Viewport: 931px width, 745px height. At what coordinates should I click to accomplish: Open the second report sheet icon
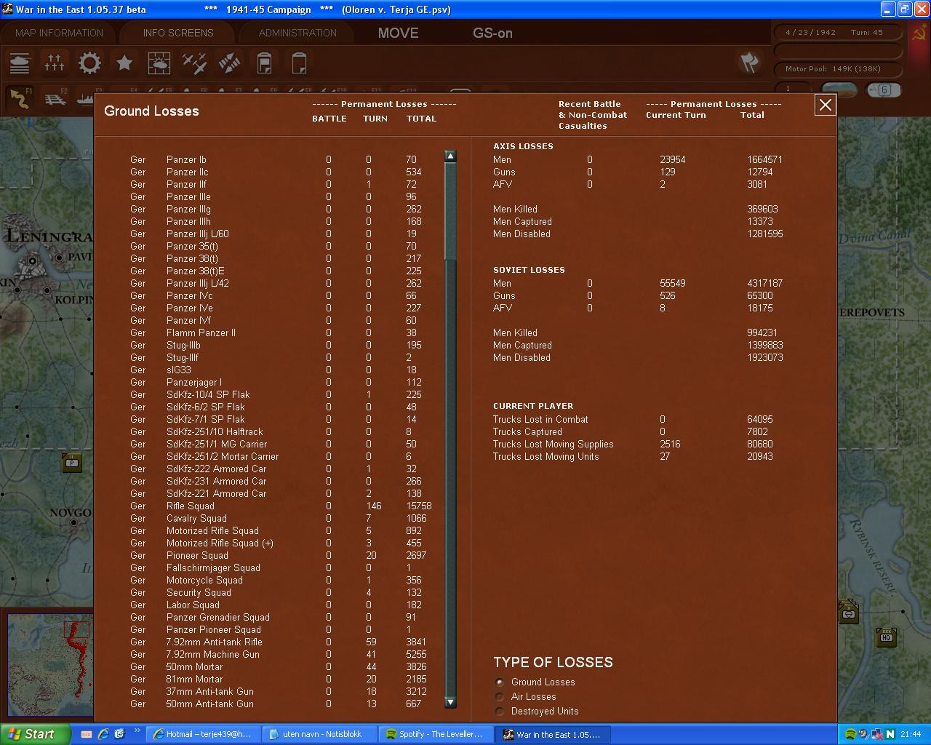coord(299,63)
